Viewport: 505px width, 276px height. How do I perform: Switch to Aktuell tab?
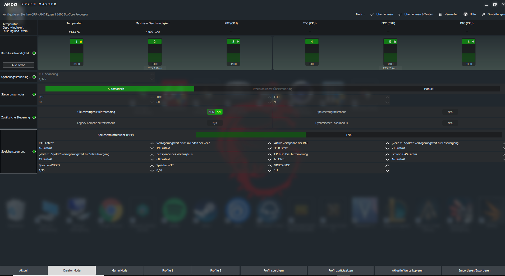[24, 270]
